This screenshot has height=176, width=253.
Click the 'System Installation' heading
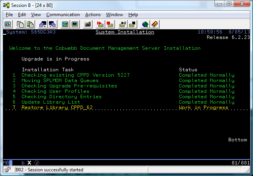[x=125, y=32]
